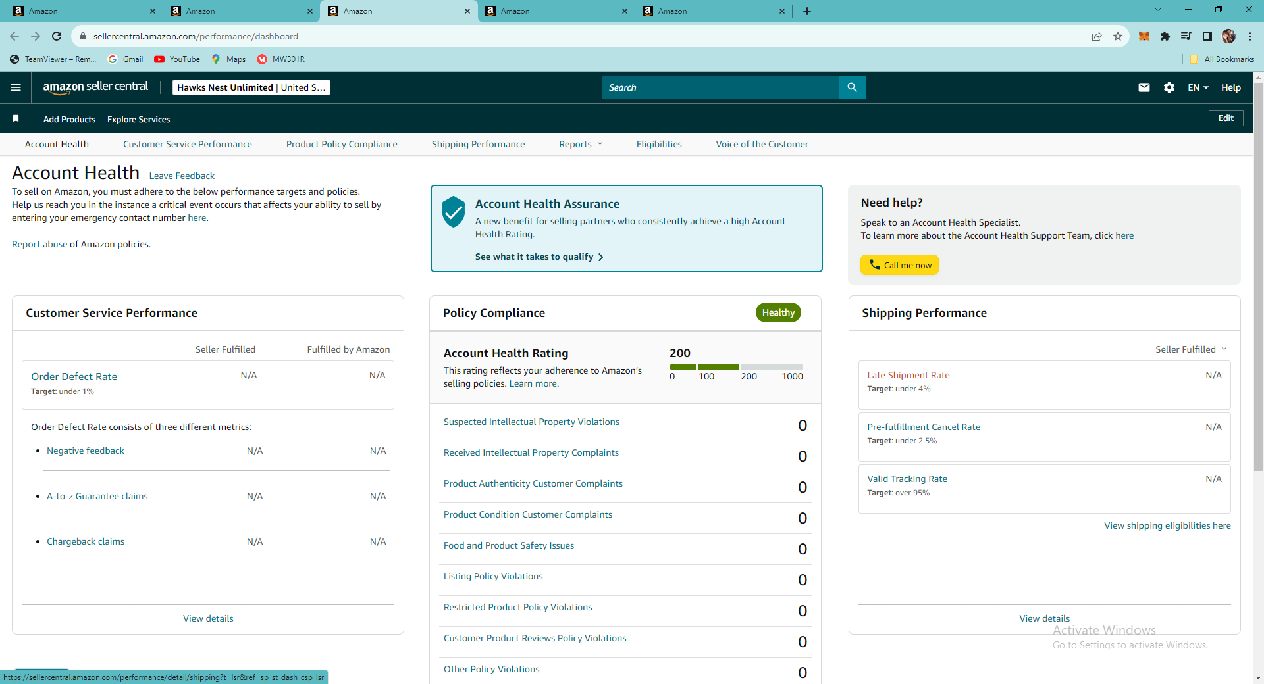Open Valid Tracking Rate
The image size is (1264, 684).
point(907,479)
